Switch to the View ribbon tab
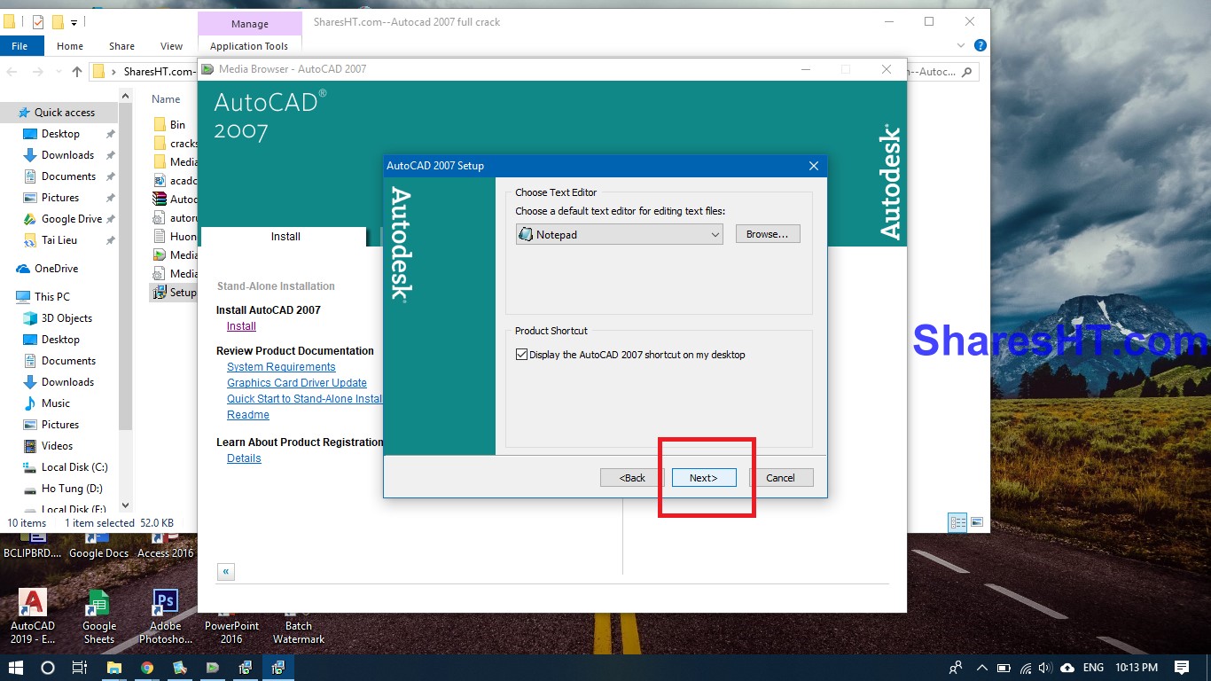This screenshot has height=681, width=1211. coord(172,46)
